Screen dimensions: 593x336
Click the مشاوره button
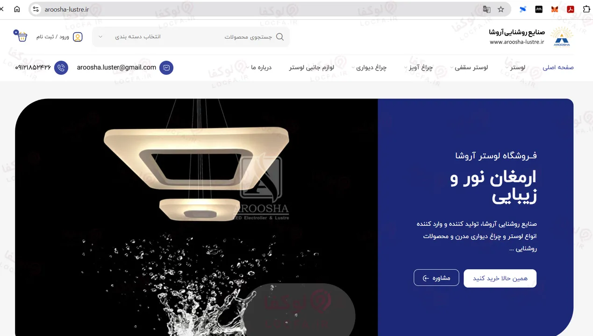coord(436,278)
